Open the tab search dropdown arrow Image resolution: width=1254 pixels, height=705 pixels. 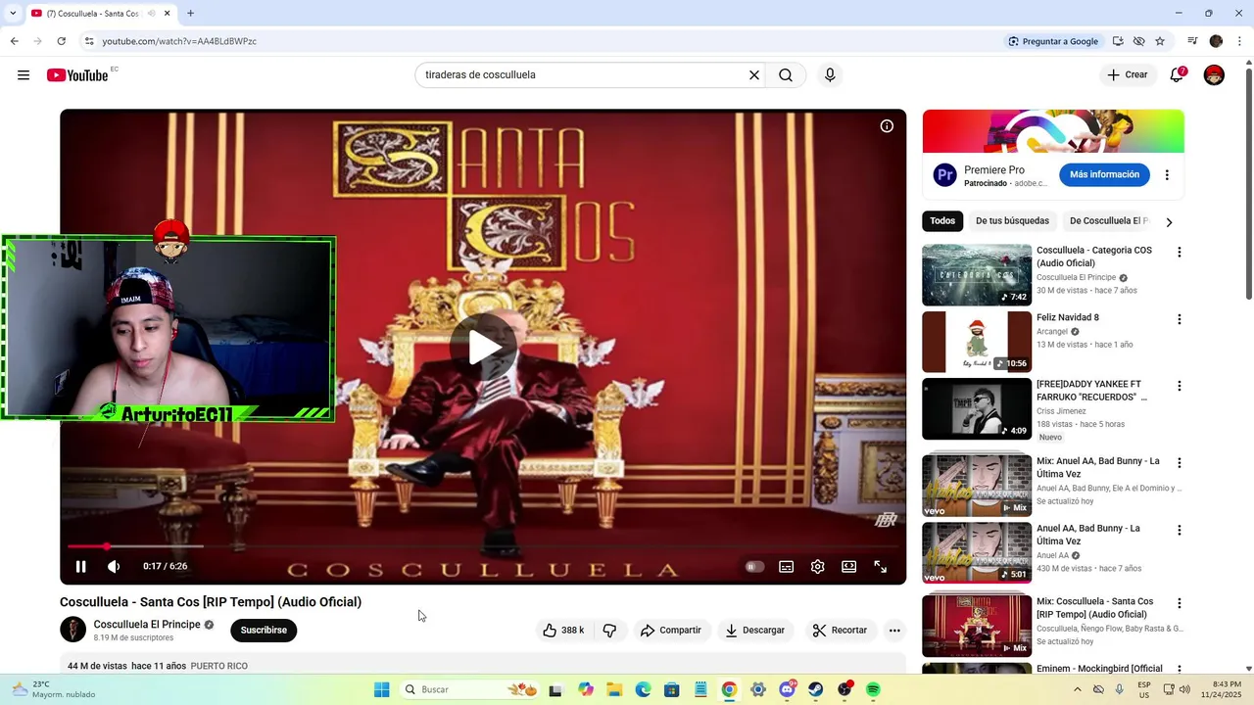[13, 14]
